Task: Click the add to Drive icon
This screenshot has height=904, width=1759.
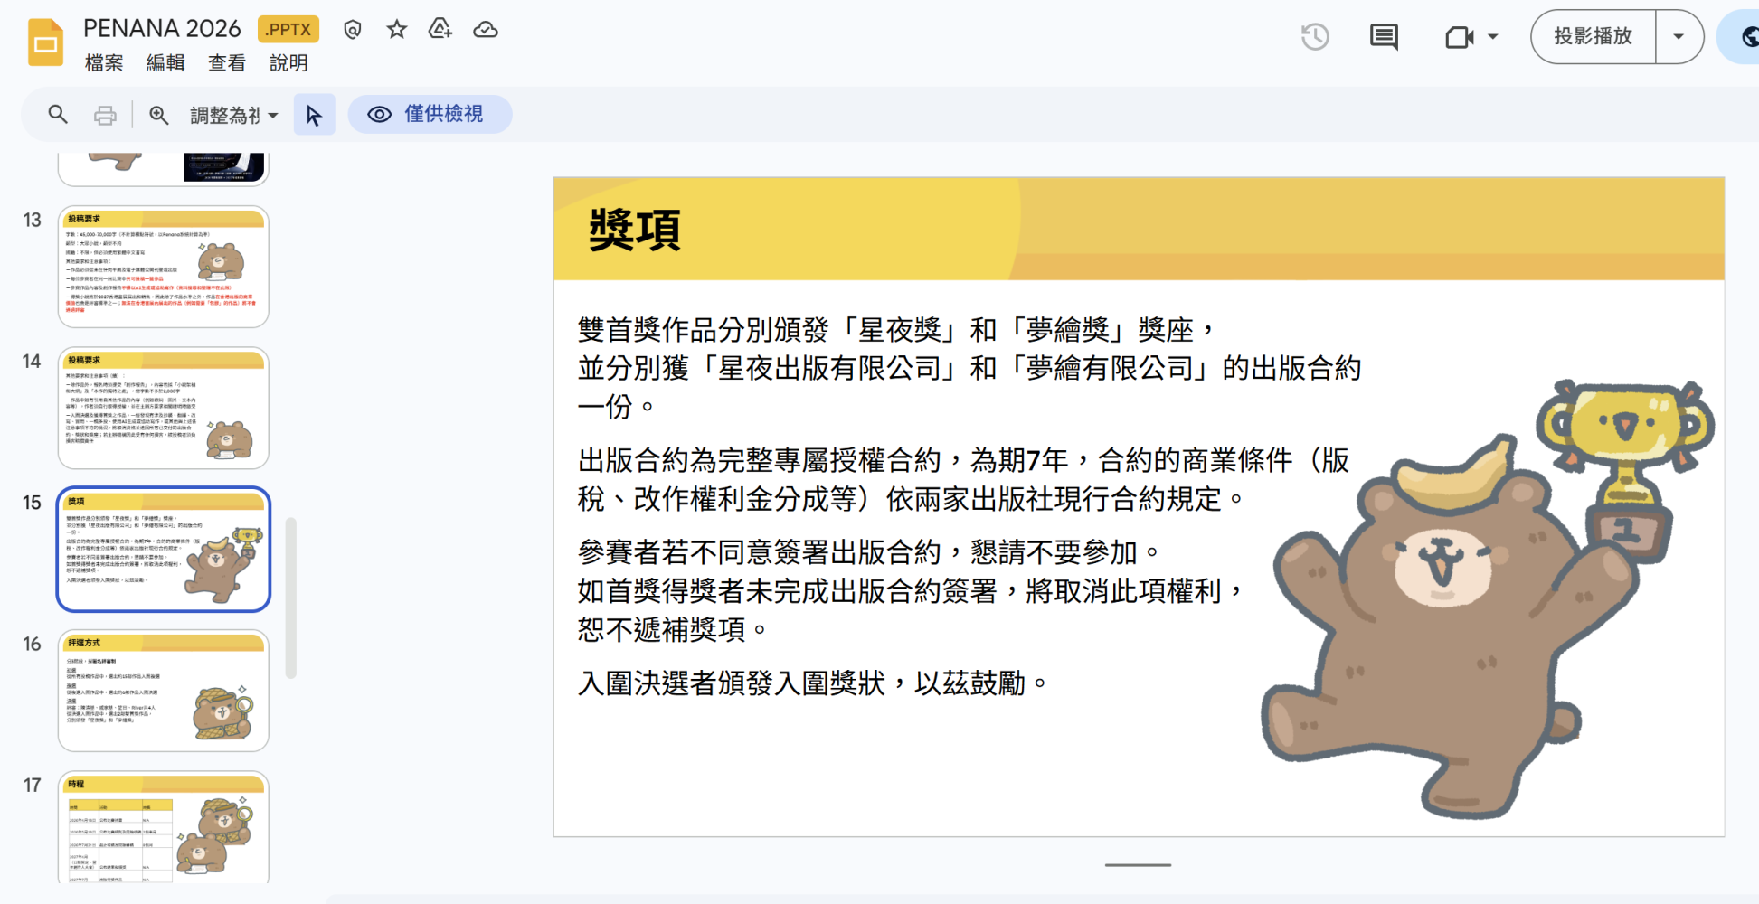Action: tap(440, 30)
